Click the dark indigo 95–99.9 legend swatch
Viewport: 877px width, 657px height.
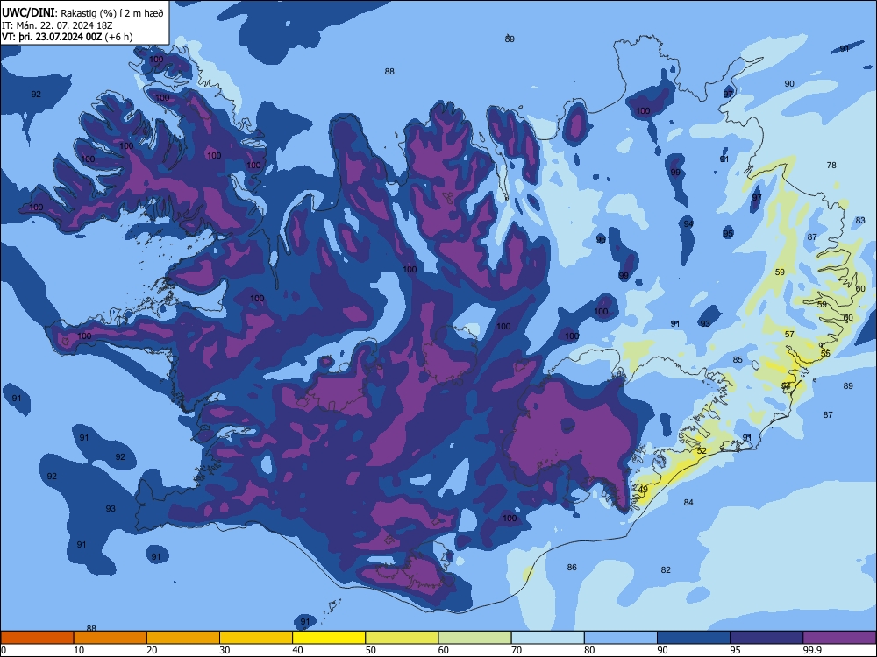coord(766,638)
